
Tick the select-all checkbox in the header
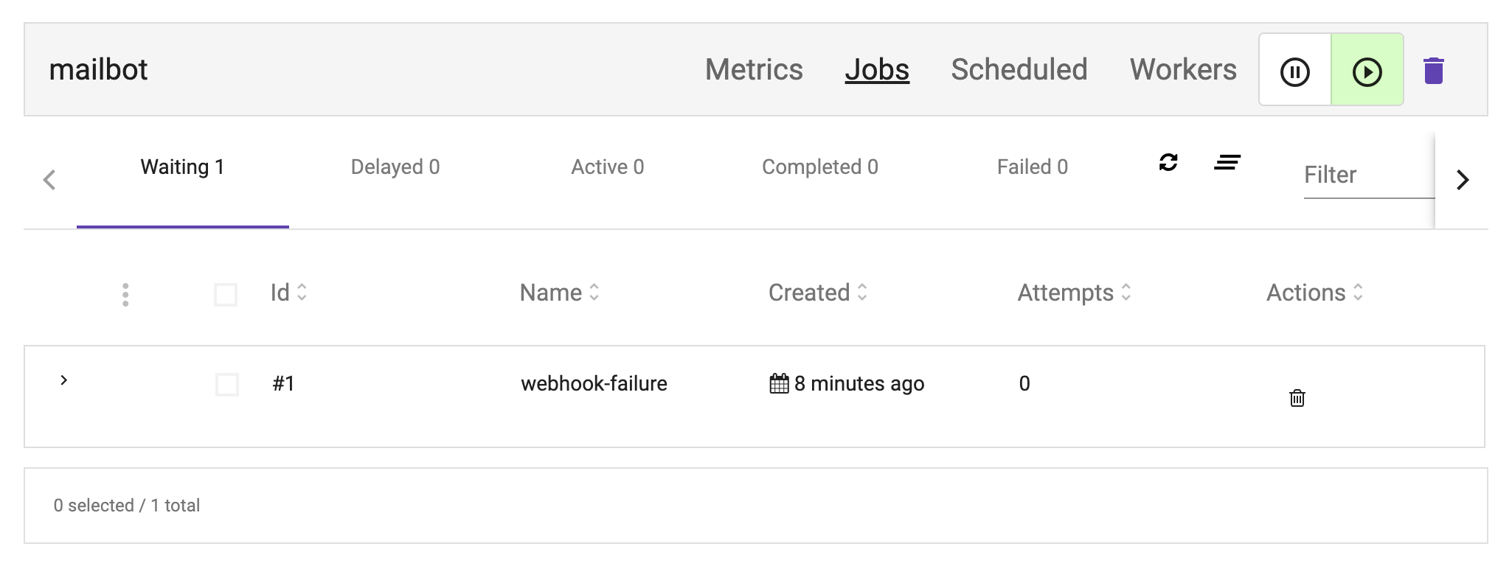click(x=226, y=295)
